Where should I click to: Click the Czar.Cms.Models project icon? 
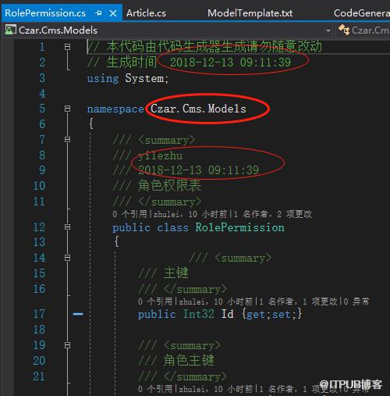tap(10, 30)
